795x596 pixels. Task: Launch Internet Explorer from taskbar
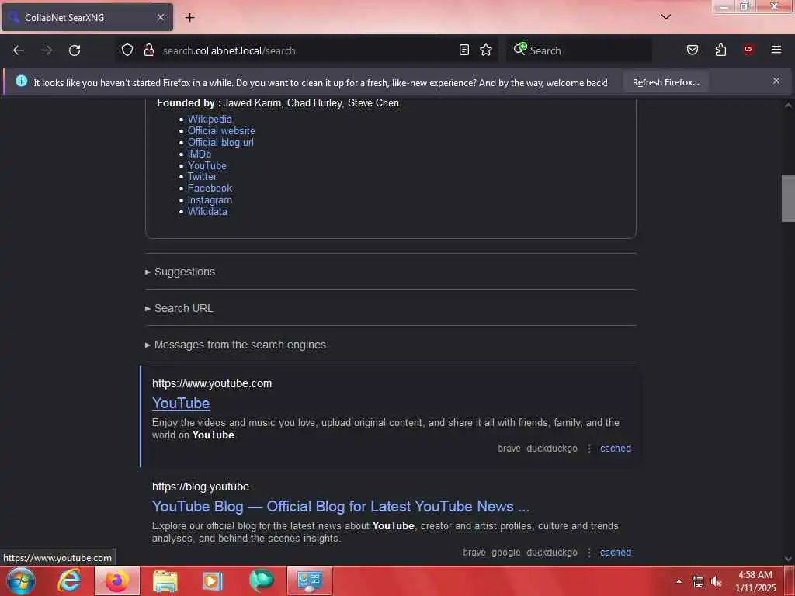pyautogui.click(x=69, y=580)
